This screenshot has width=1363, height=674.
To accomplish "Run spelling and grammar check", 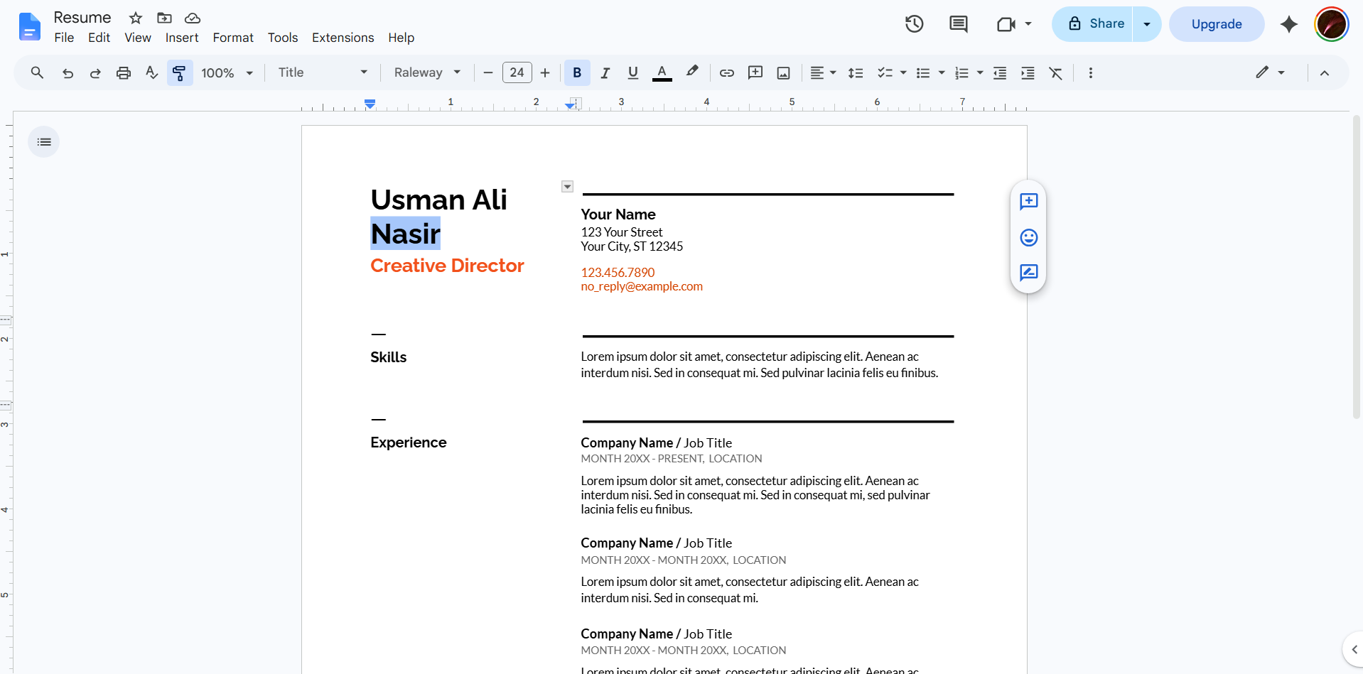I will tap(151, 72).
